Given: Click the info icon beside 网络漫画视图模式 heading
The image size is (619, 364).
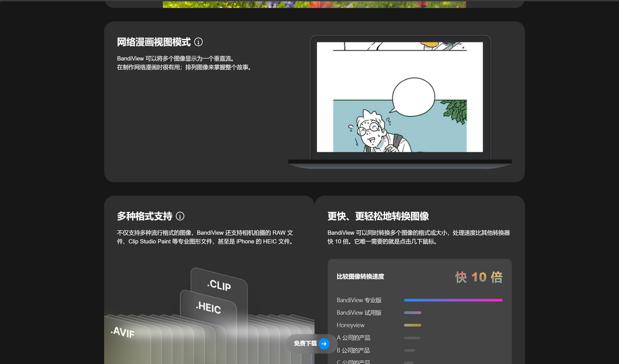Looking at the screenshot, I should 199,42.
